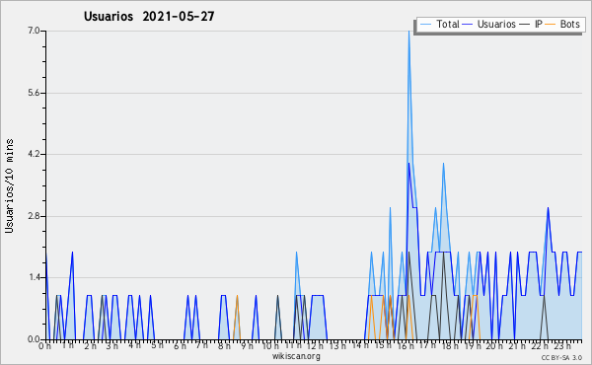The height and width of the screenshot is (365, 592).
Task: Click the 'Usuarios' legend label
Action: coord(496,24)
